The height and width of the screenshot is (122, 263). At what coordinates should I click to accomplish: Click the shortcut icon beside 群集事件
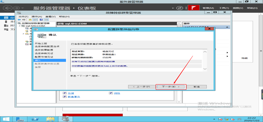click(64, 97)
